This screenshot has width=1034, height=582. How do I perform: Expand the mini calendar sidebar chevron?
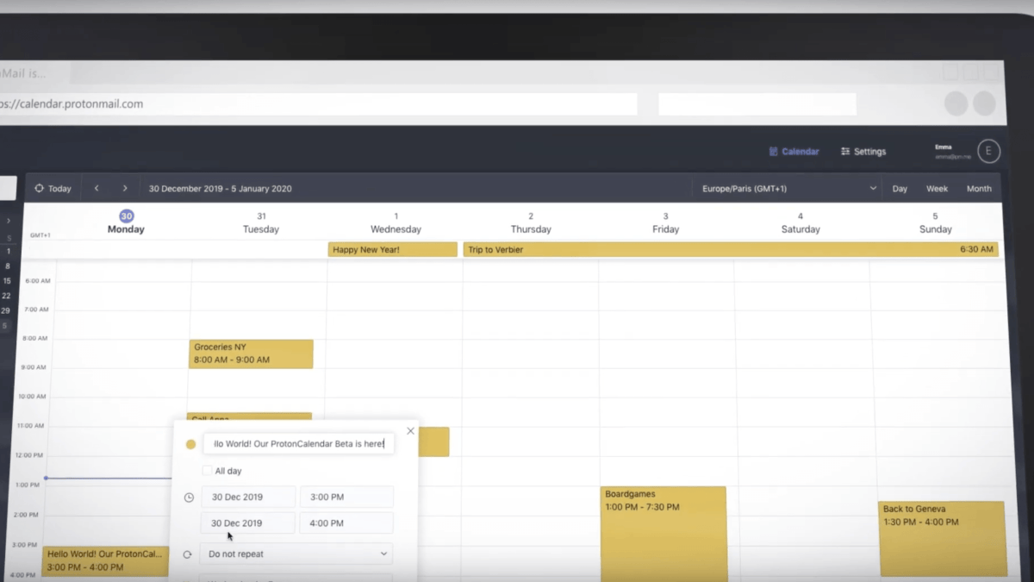(x=9, y=221)
